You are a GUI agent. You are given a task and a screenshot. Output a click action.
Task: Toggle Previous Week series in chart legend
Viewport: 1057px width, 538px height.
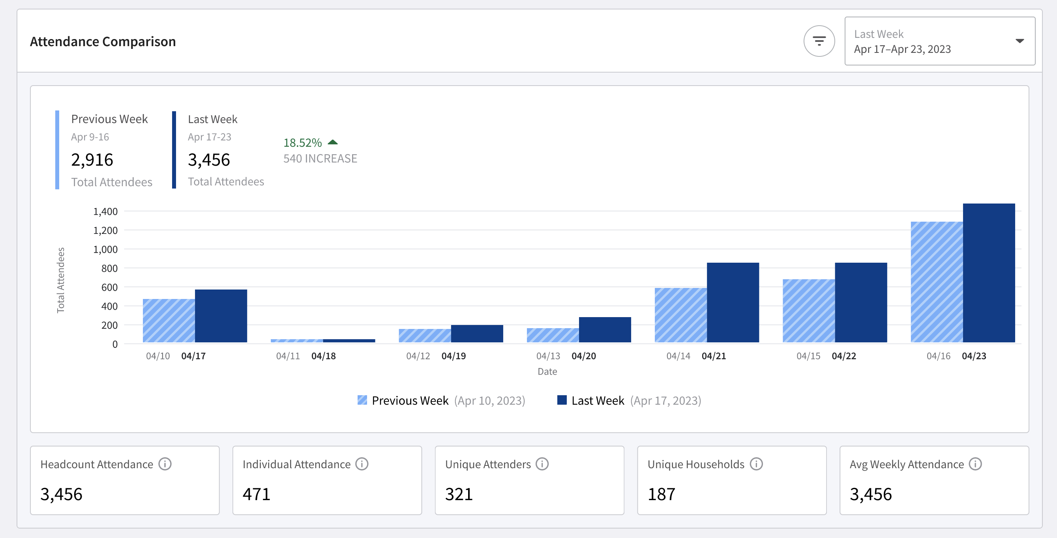click(x=410, y=400)
